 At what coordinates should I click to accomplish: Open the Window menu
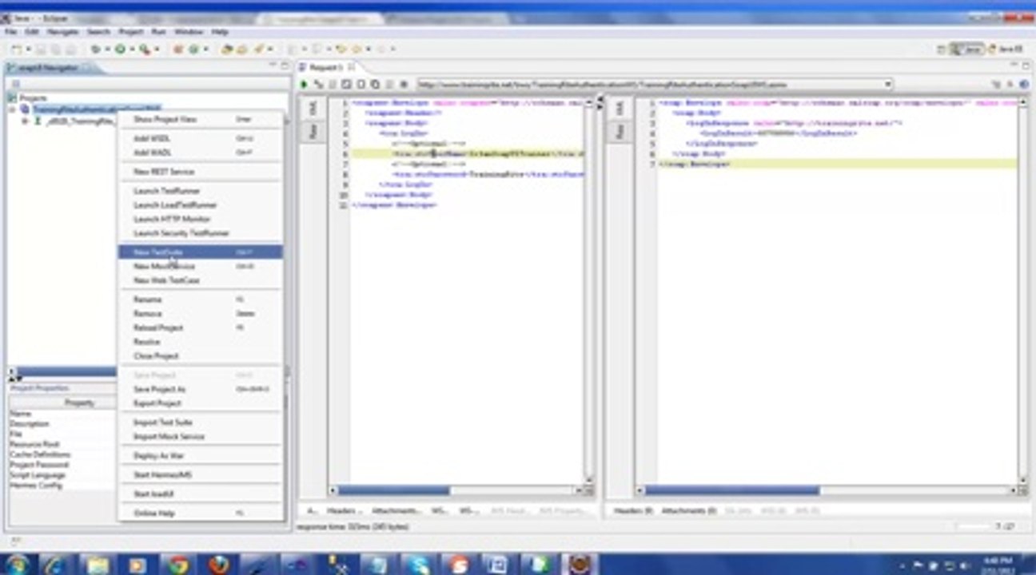(189, 32)
